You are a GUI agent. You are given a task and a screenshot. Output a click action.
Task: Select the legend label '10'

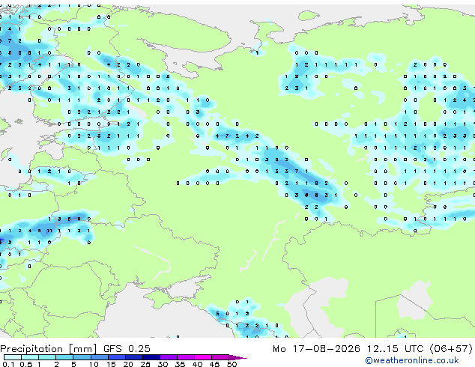94,364
